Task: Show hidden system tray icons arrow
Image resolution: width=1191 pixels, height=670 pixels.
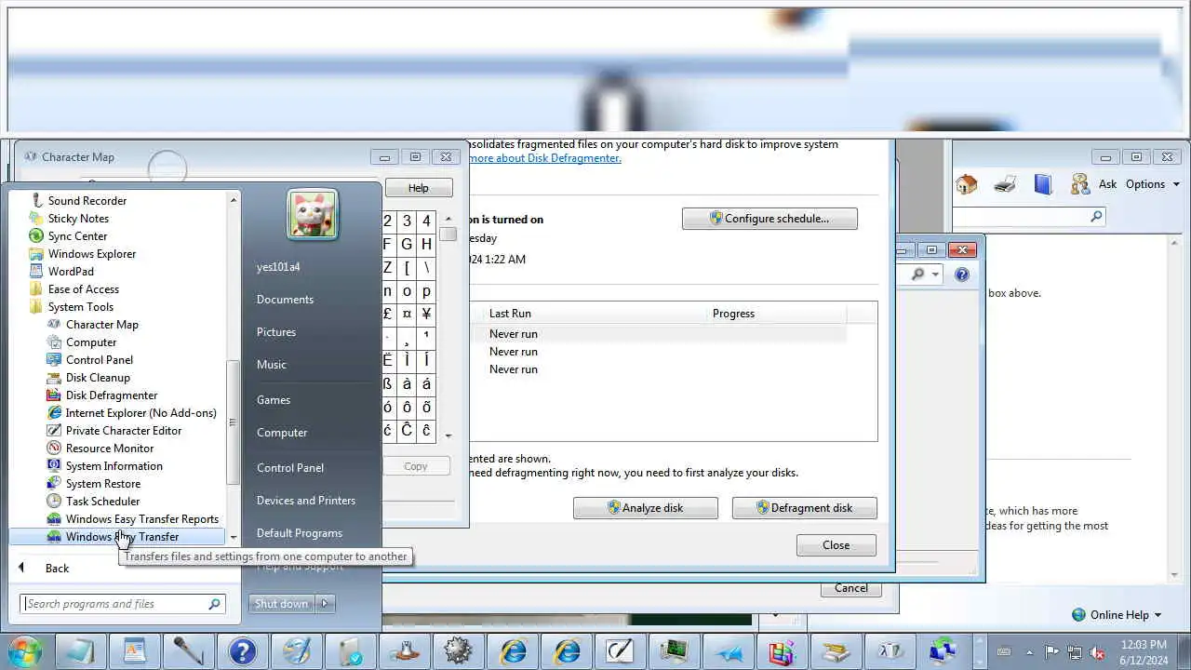Action: pyautogui.click(x=1029, y=651)
